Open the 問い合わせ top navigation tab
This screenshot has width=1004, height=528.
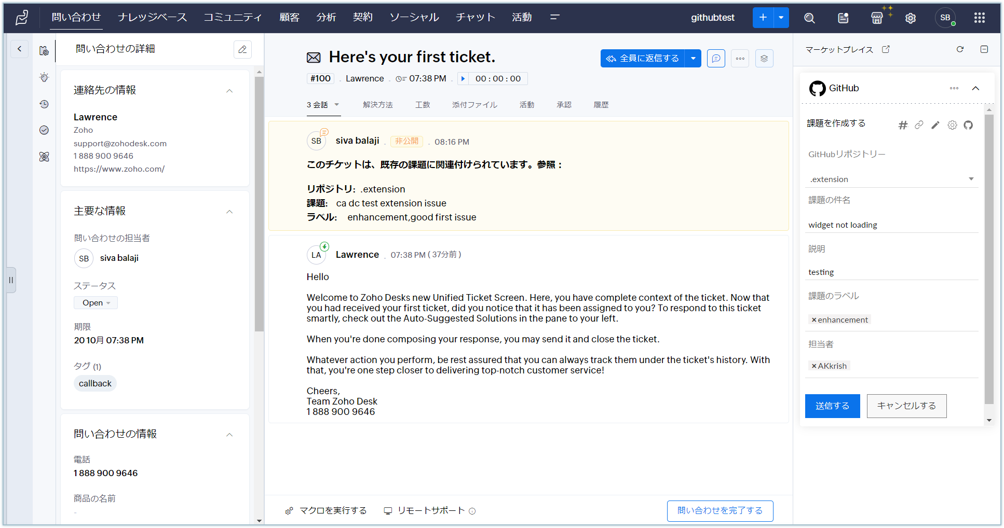(76, 17)
